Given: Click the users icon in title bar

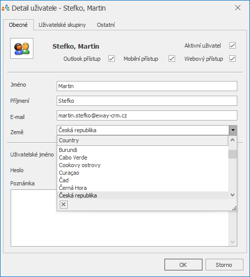Looking at the screenshot, I should (x=6, y=8).
